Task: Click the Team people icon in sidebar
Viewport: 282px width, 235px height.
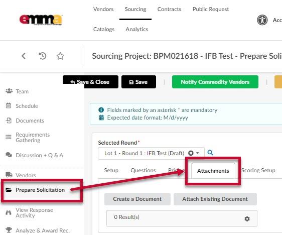Action: click(x=9, y=91)
